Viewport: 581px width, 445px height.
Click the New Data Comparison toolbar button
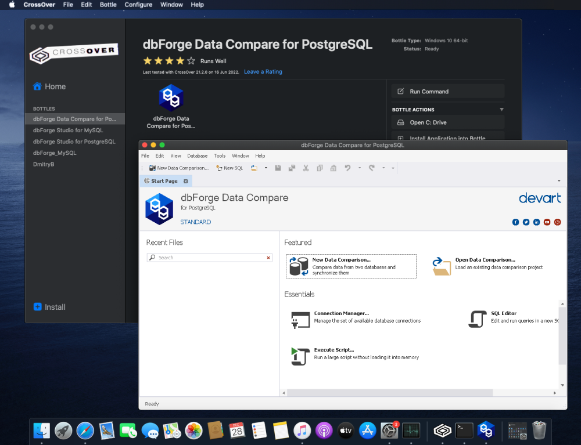pos(179,168)
